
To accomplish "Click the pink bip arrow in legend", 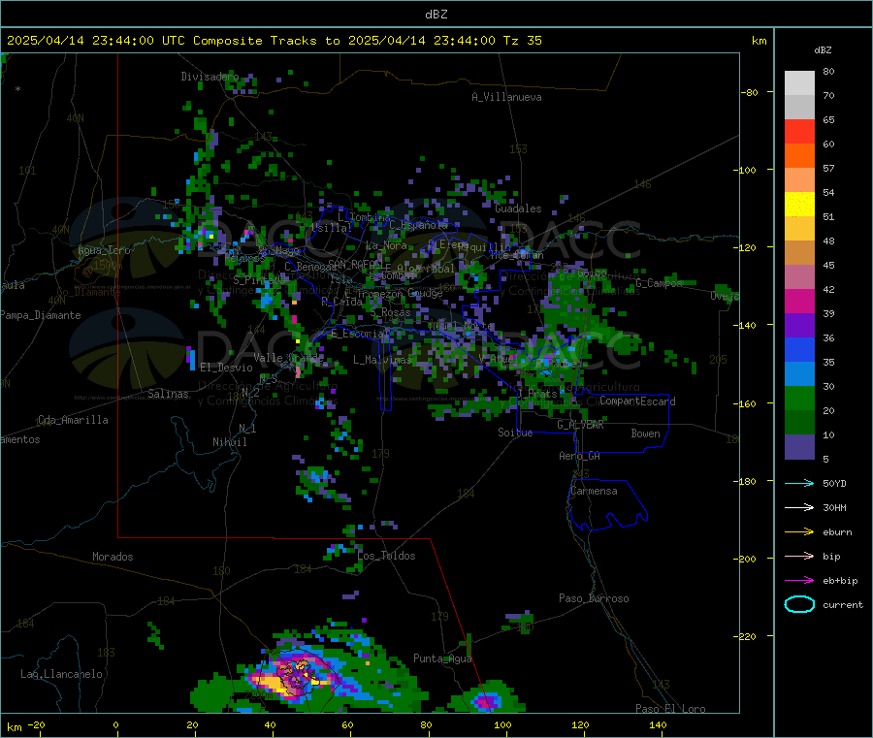I will tap(799, 556).
